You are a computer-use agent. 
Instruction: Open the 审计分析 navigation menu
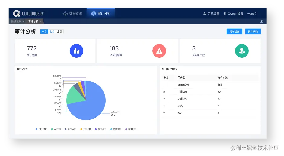pos(101,13)
